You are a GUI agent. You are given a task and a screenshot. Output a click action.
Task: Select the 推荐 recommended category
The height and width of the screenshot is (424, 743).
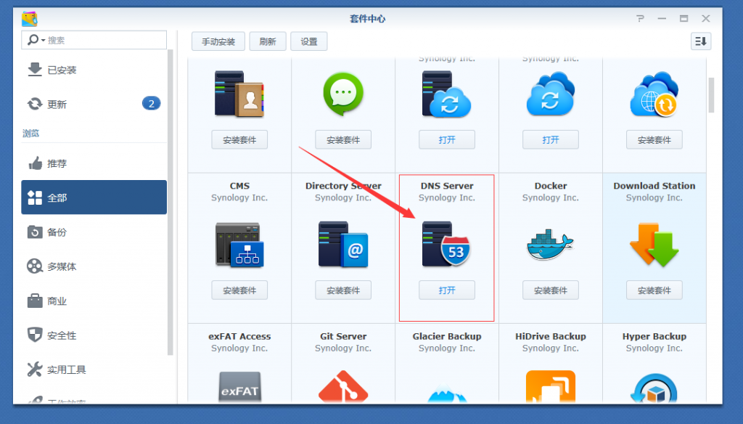click(94, 163)
